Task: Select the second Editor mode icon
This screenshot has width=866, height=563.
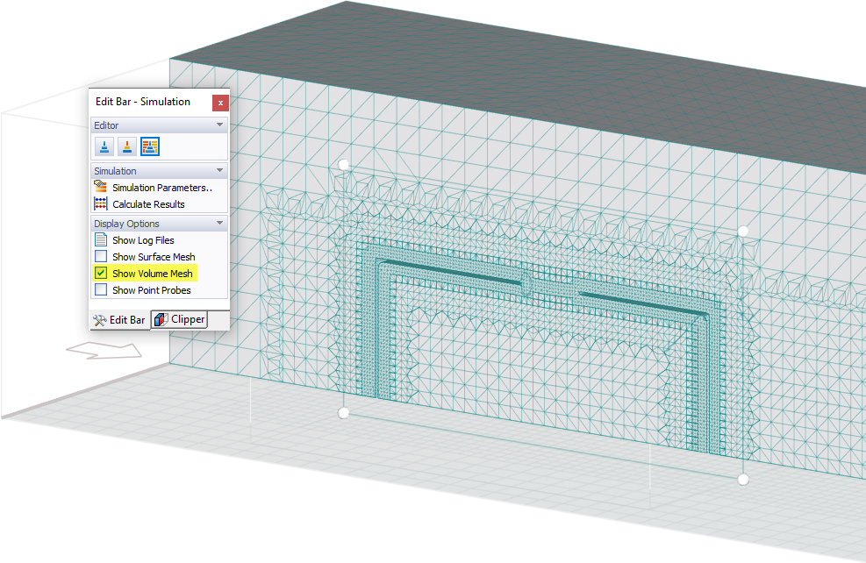Action: click(126, 146)
